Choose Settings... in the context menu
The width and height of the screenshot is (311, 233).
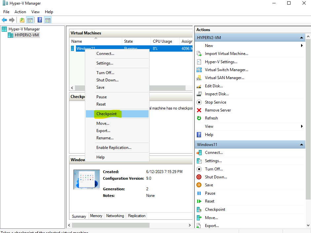tap(117, 63)
